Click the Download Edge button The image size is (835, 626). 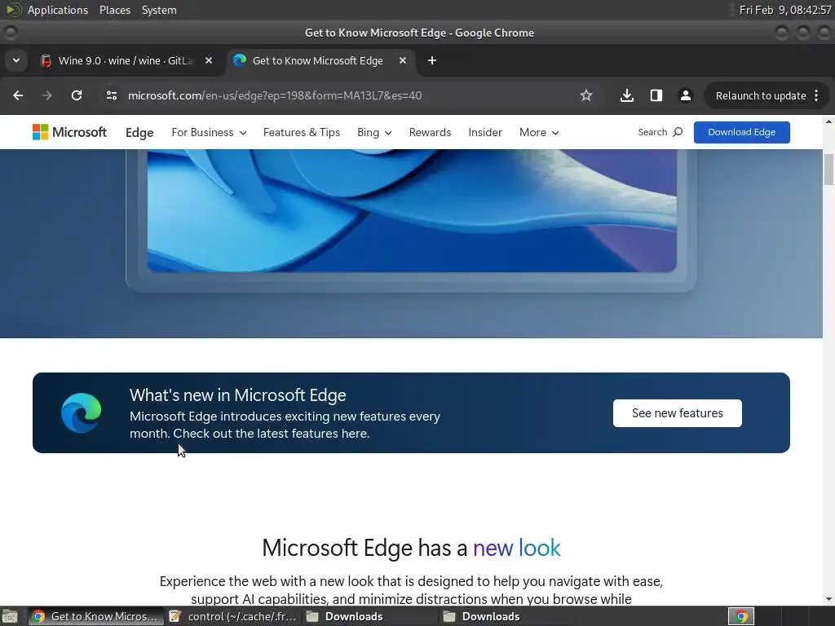point(741,132)
